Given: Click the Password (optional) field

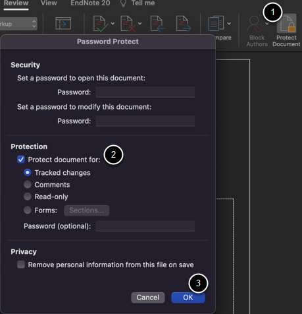Looking at the screenshot, I should [145, 226].
